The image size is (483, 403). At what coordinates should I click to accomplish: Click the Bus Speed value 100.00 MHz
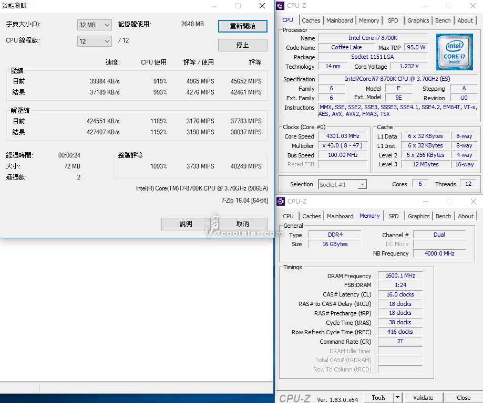(x=343, y=155)
